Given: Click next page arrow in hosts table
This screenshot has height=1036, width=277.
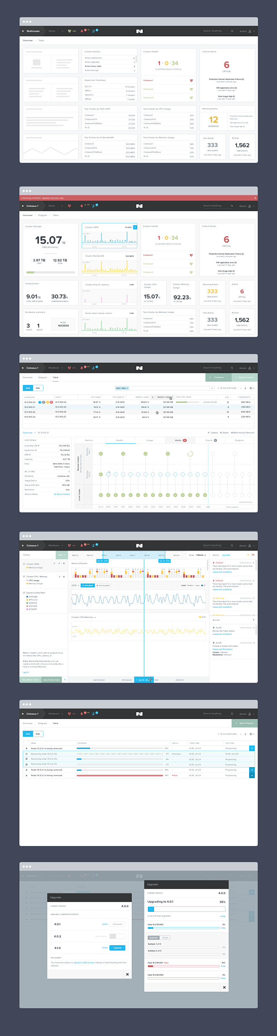Looking at the screenshot, I should [245, 388].
